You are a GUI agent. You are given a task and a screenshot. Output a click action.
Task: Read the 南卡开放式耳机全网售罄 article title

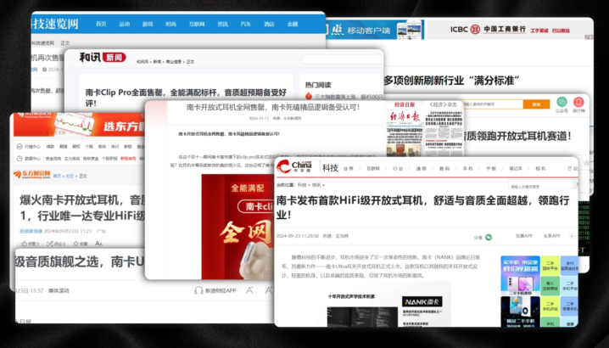(x=273, y=107)
